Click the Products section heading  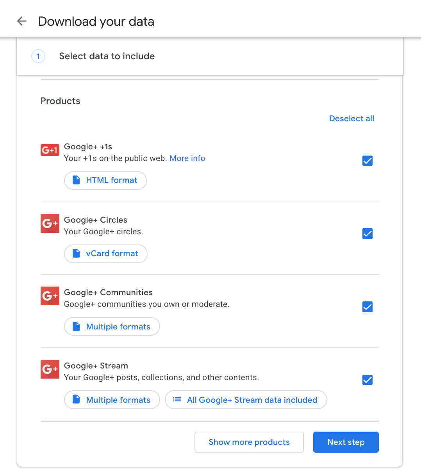coord(60,101)
